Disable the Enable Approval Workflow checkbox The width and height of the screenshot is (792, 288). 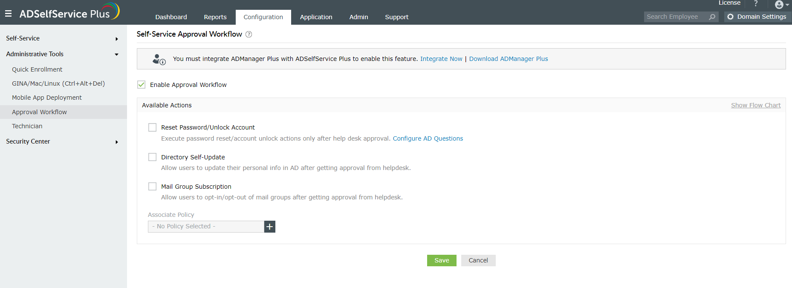142,85
